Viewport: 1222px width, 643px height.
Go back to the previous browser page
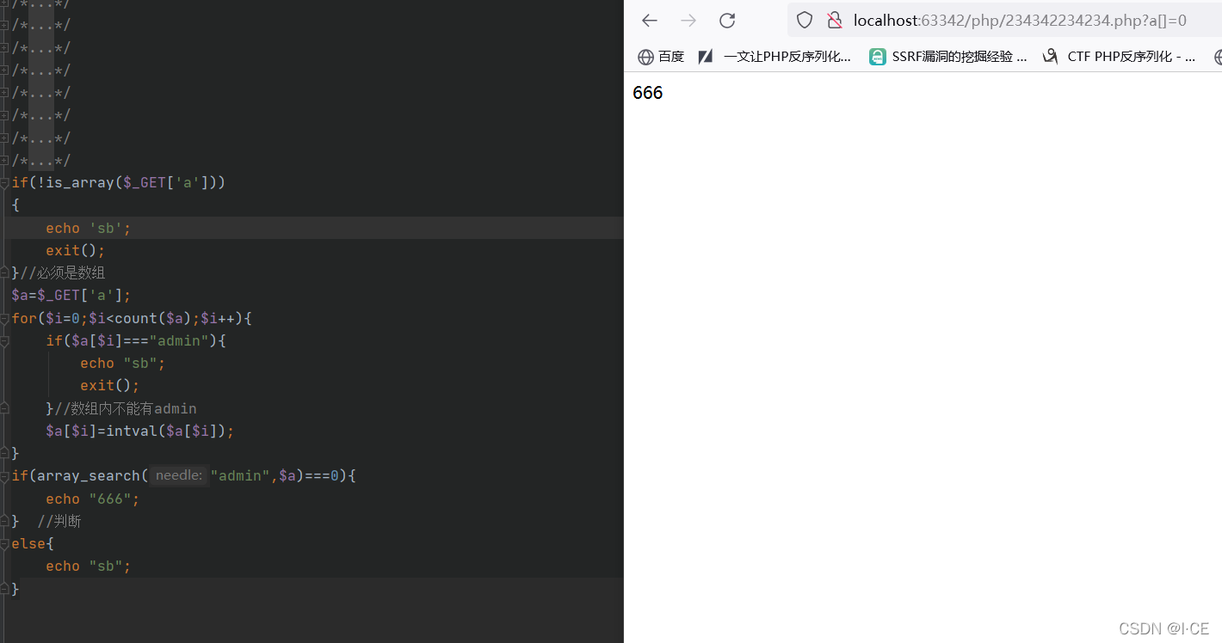[650, 21]
